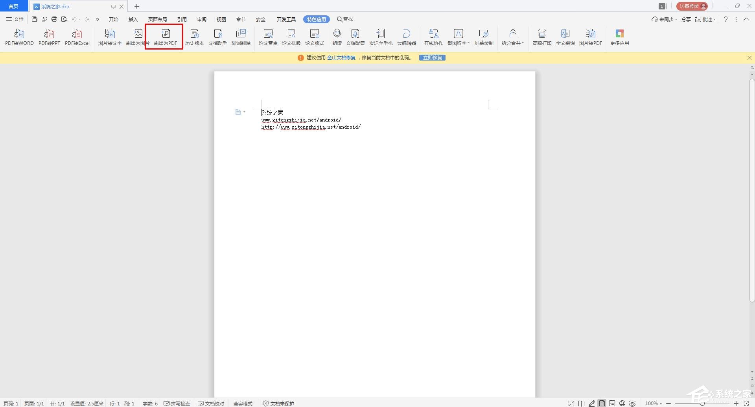This screenshot has width=755, height=407.
Task: Switch to the 页面布局 ribbon tab
Action: 157,19
